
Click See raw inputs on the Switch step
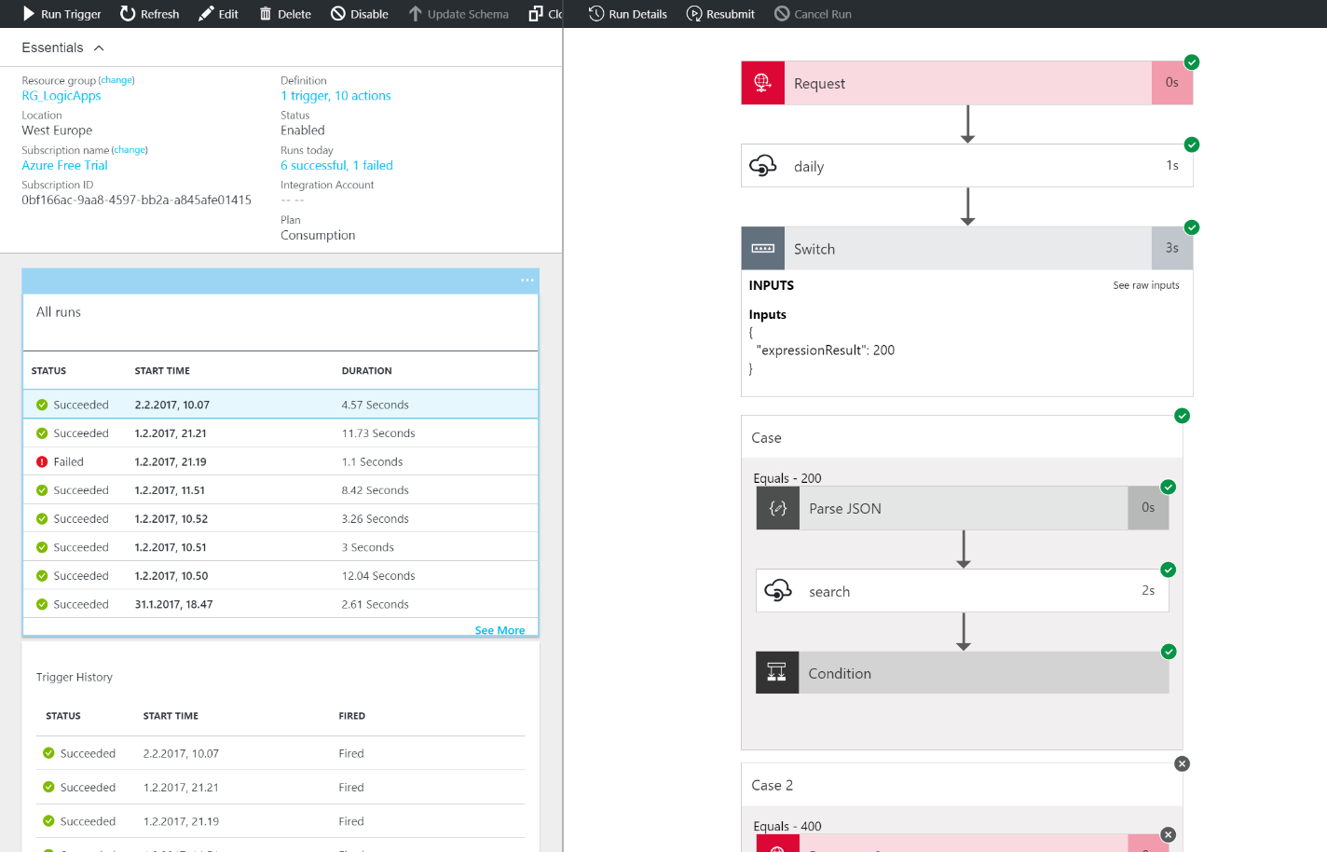click(x=1145, y=285)
